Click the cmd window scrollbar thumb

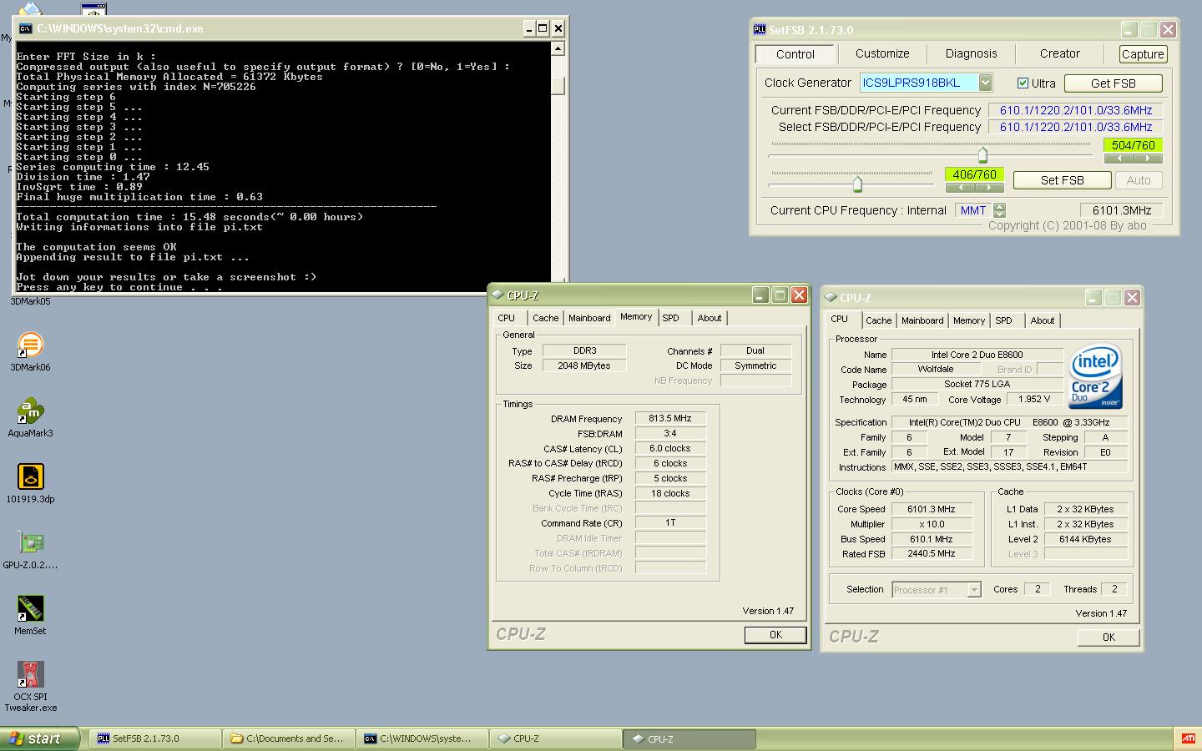pyautogui.click(x=558, y=86)
